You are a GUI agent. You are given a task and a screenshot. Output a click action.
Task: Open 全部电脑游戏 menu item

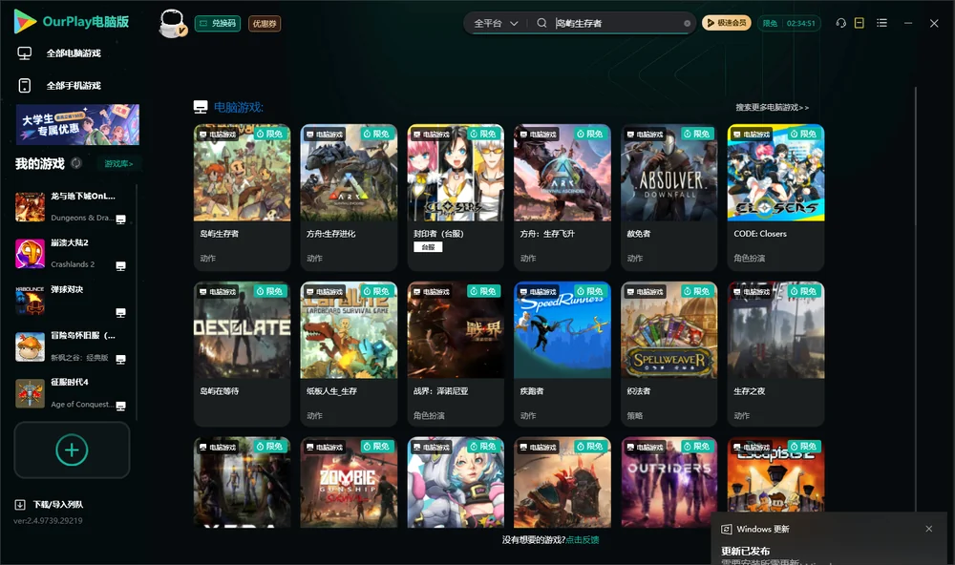coord(74,53)
